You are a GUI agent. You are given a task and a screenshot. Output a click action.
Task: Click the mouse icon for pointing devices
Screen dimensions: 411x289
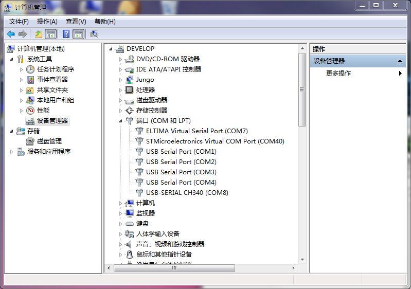tap(130, 255)
